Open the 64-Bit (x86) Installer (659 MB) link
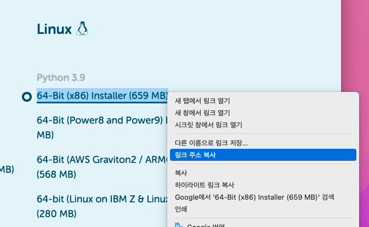 click(x=102, y=96)
